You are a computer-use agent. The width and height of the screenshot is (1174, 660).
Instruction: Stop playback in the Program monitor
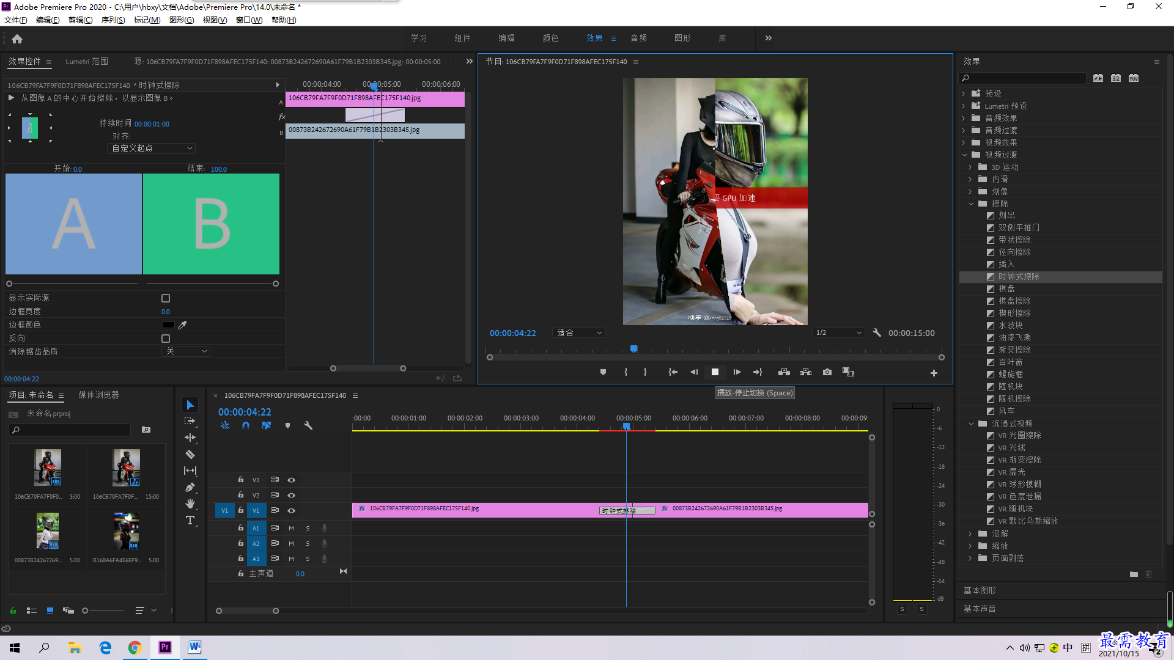pyautogui.click(x=715, y=372)
